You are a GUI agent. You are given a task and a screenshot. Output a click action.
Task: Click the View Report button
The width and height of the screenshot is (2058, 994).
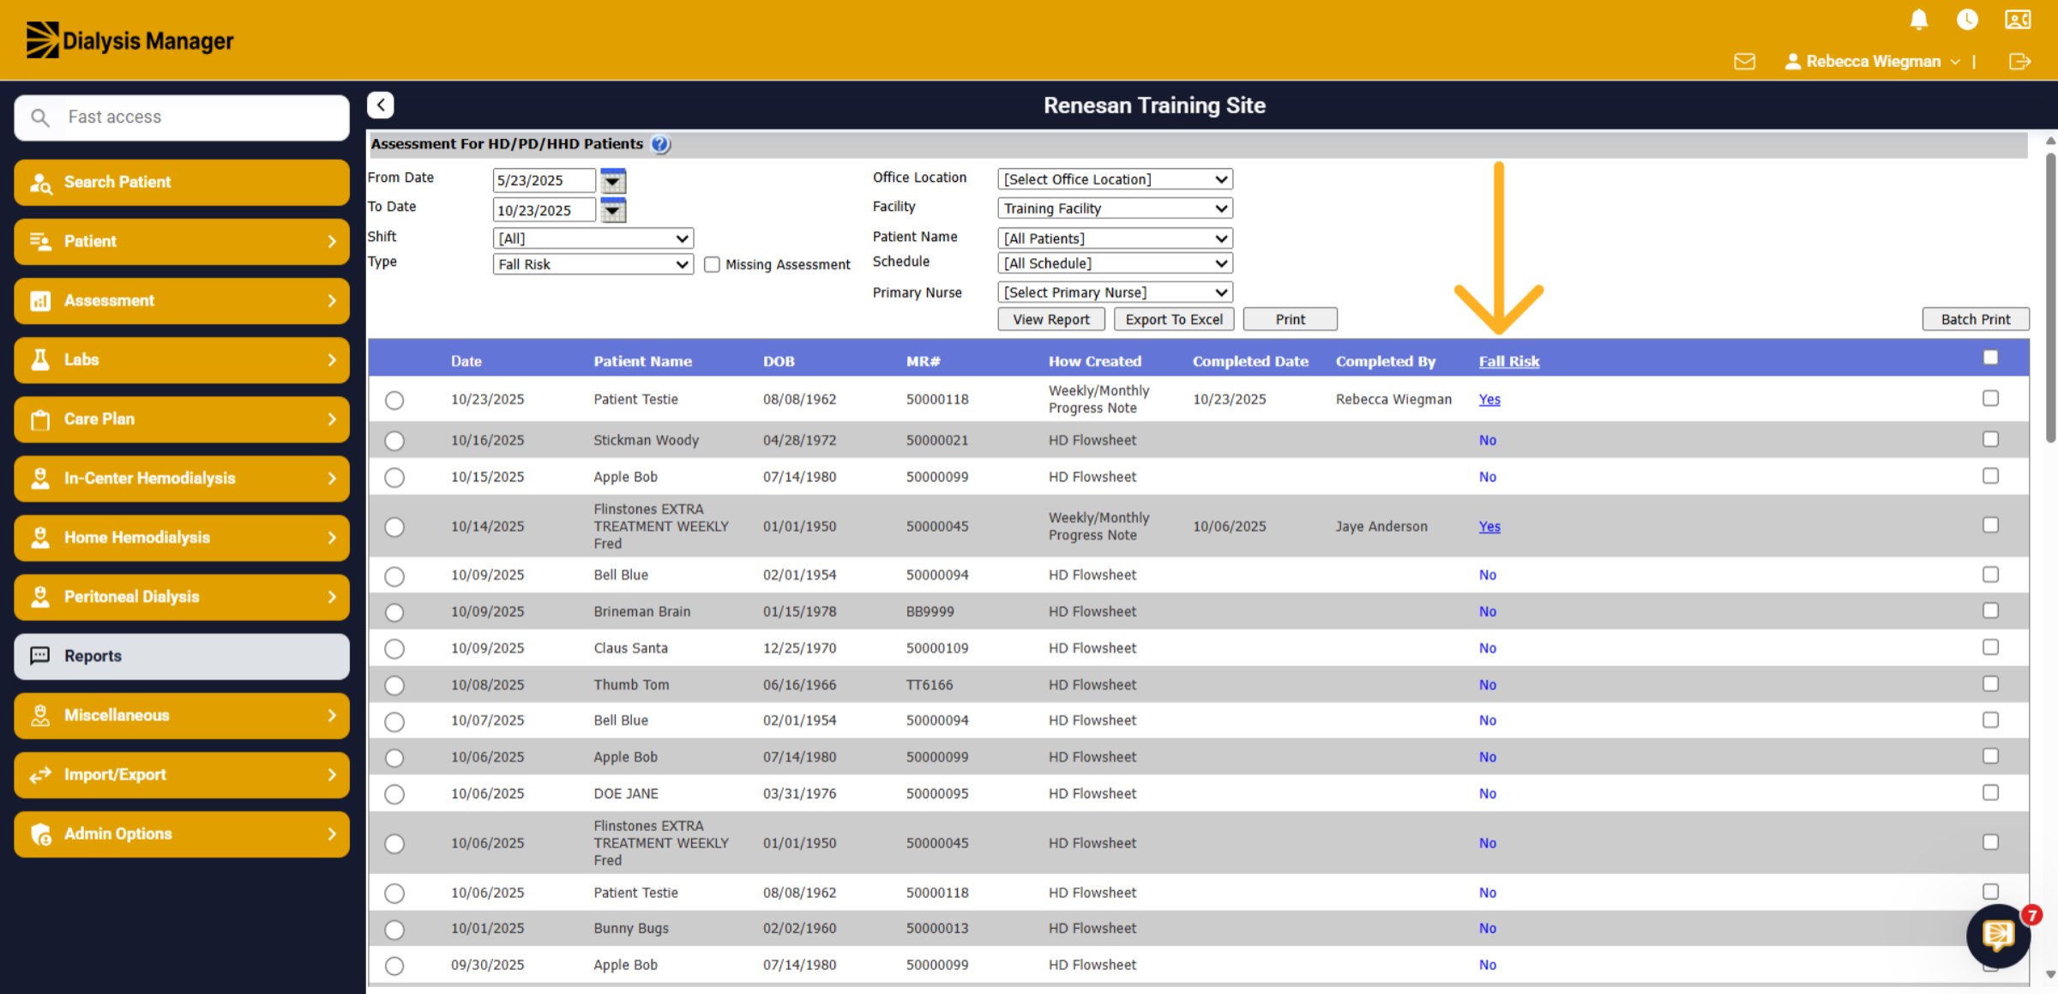[x=1051, y=319]
